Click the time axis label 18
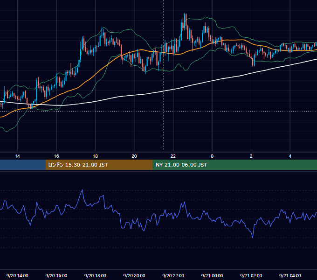This screenshot has height=280, width=317. point(95,156)
